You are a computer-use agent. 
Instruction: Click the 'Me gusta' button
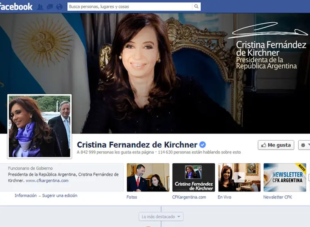(276, 145)
